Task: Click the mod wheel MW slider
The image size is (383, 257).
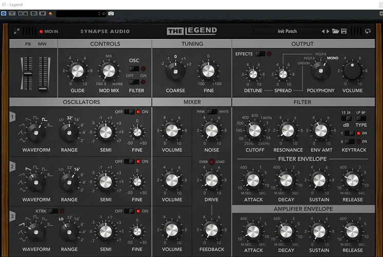Action: 43,74
